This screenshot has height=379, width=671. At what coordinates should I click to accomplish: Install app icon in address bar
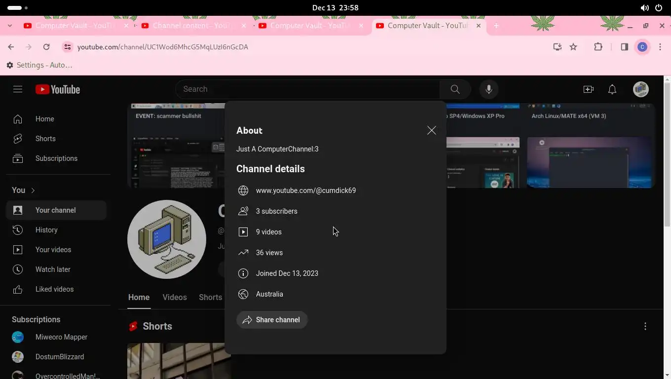(557, 47)
